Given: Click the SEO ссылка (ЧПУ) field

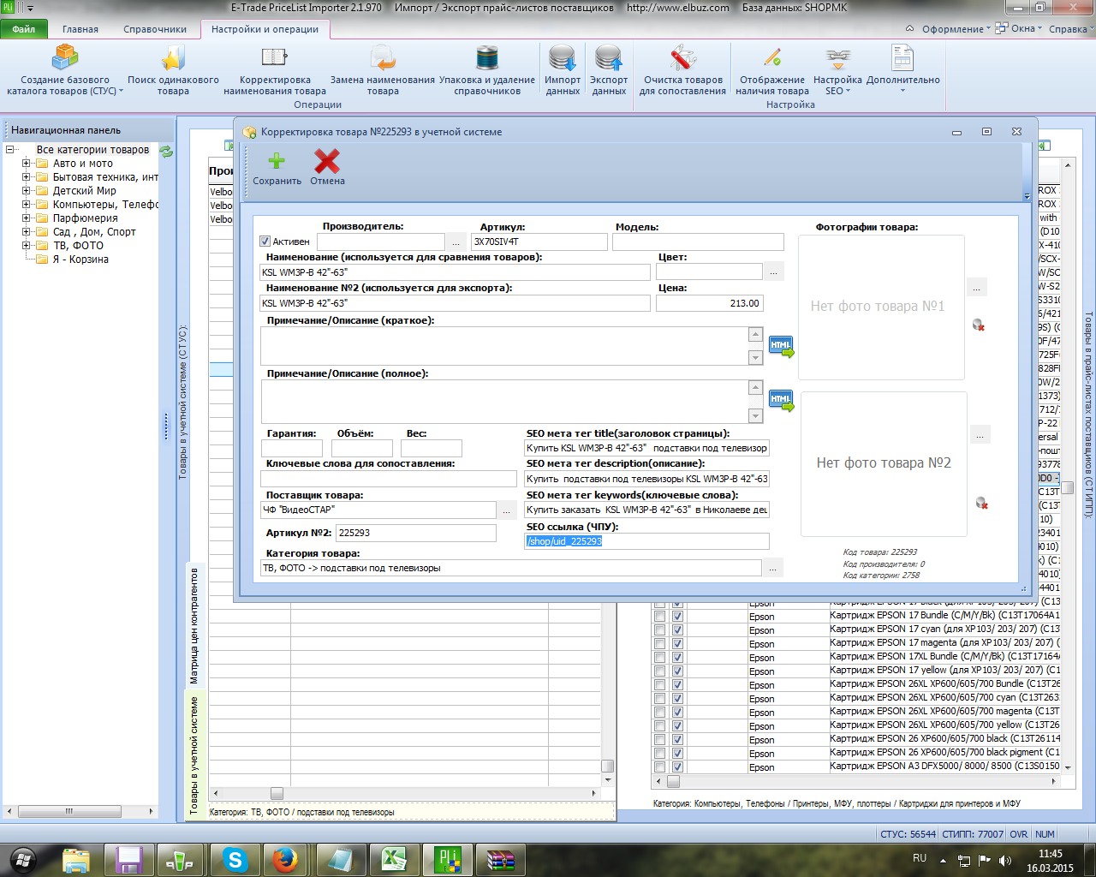Looking at the screenshot, I should tap(646, 541).
